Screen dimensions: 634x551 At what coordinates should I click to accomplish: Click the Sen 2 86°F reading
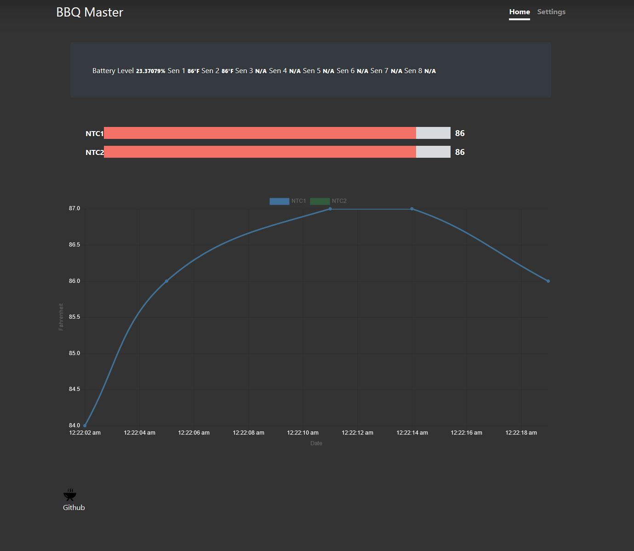[217, 71]
